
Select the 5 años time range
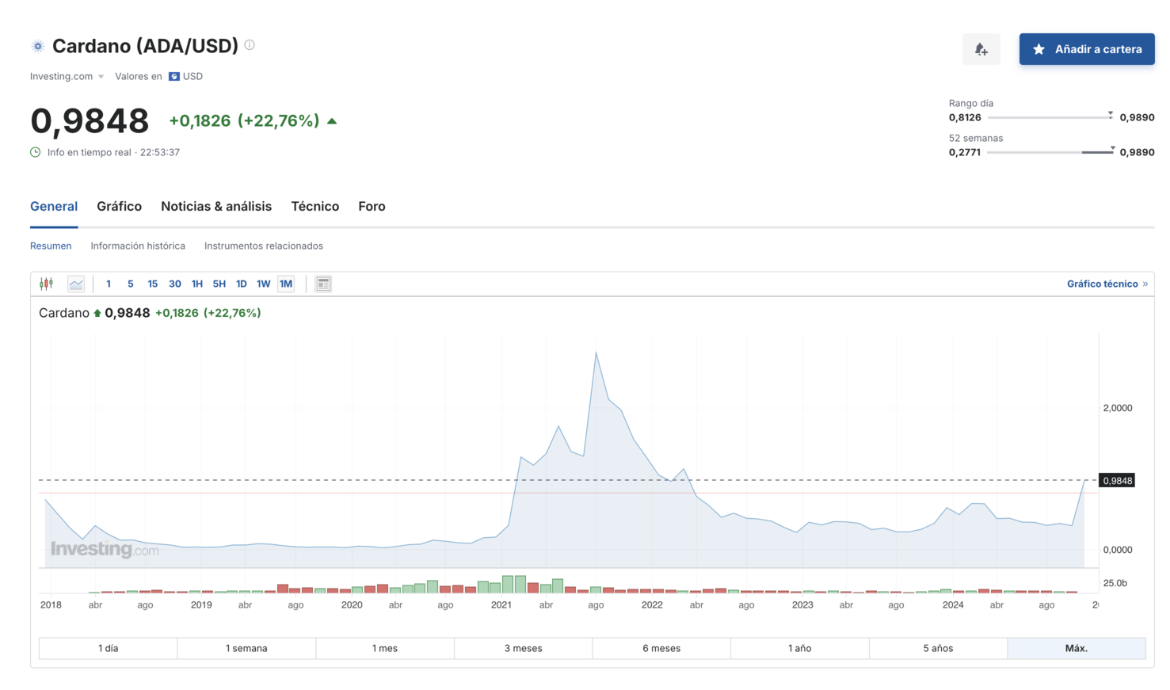pyautogui.click(x=937, y=648)
